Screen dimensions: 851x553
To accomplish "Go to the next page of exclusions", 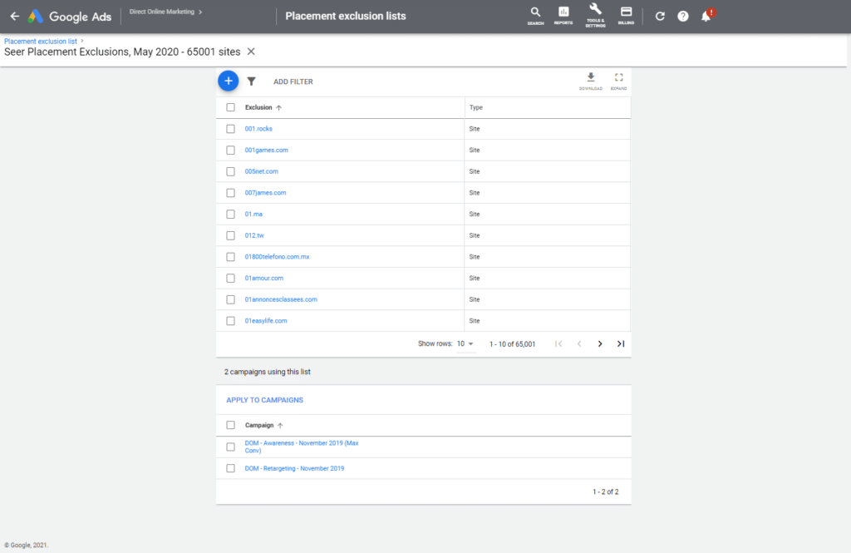I will 600,343.
